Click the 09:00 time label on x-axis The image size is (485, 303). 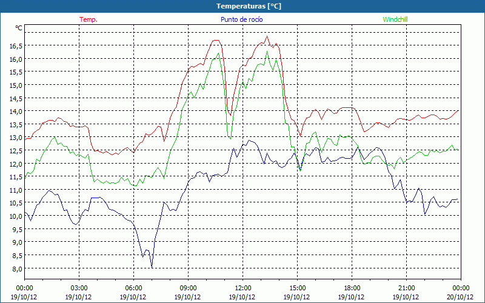pos(188,288)
